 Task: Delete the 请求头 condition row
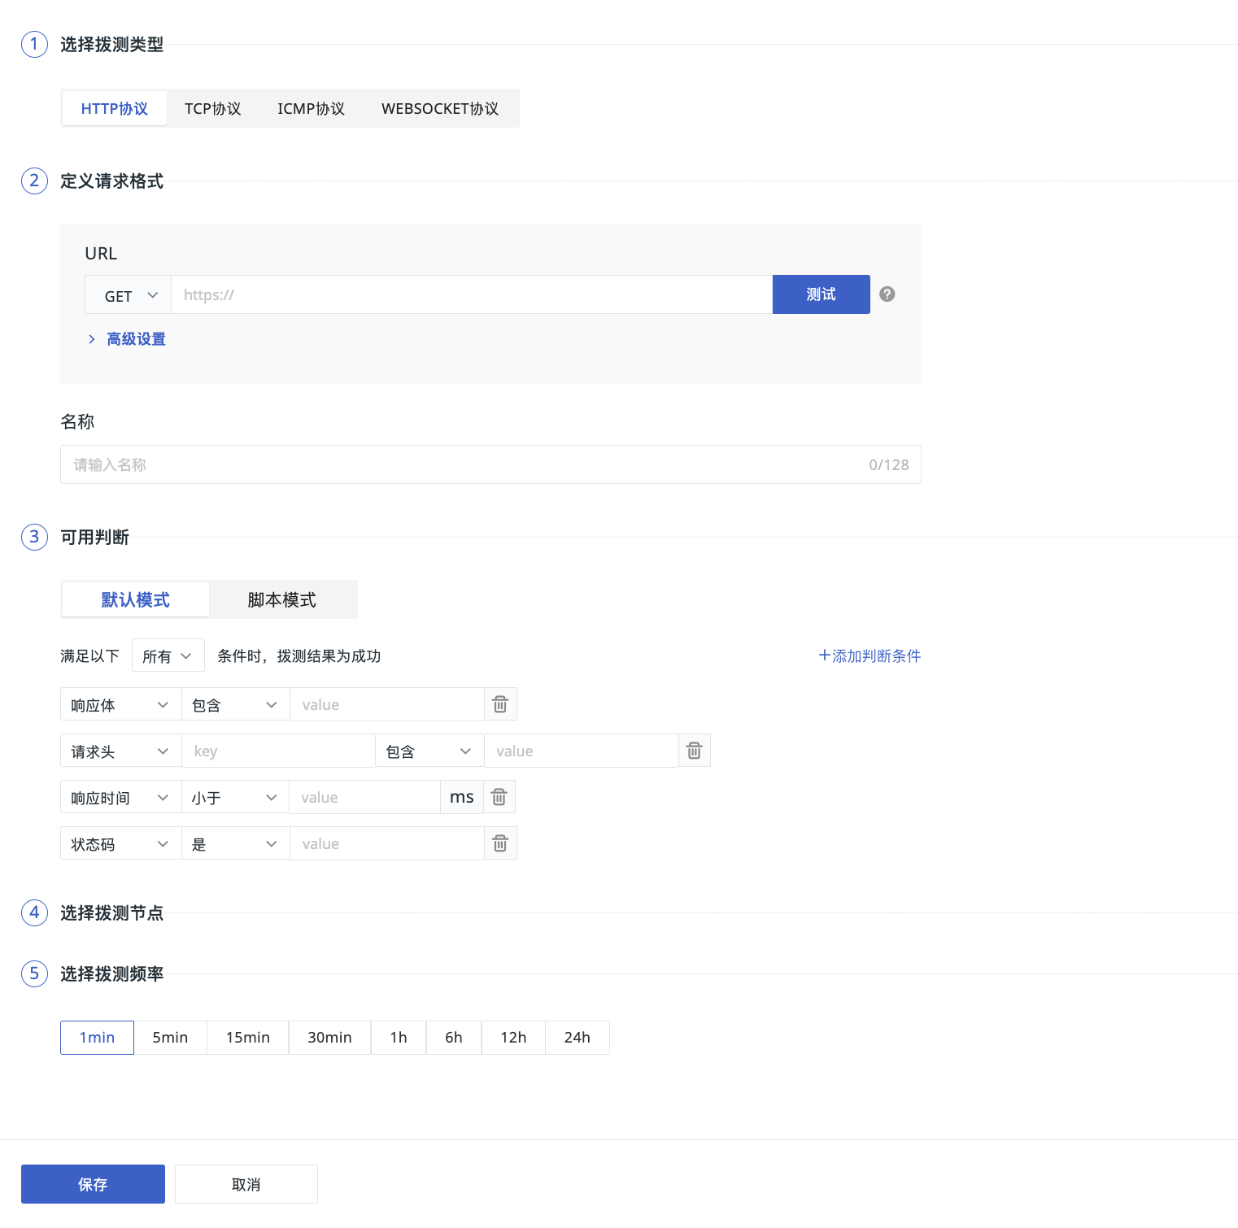click(694, 751)
